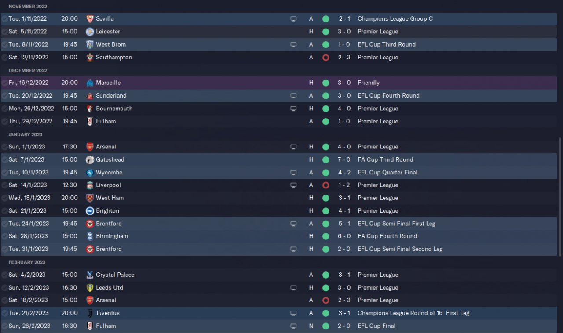563x333 pixels.
Task: Open the EFL Cup Final competition link
Action: pyautogui.click(x=376, y=326)
